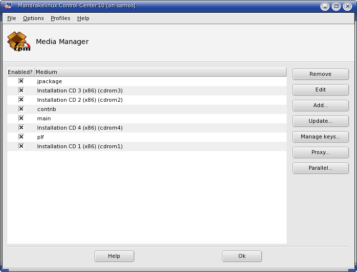Open Manage keys... dialog

320,136
